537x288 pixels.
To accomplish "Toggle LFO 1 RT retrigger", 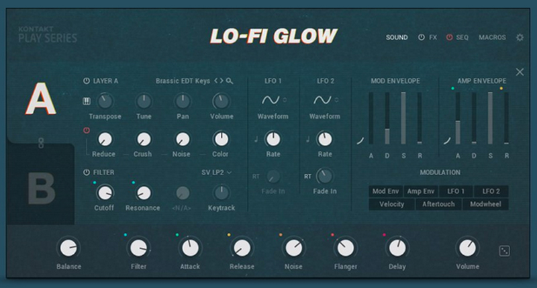I will (256, 177).
